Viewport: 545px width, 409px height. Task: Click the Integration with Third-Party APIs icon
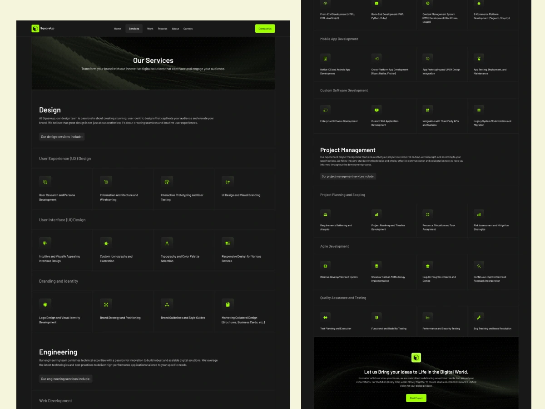[x=427, y=110]
